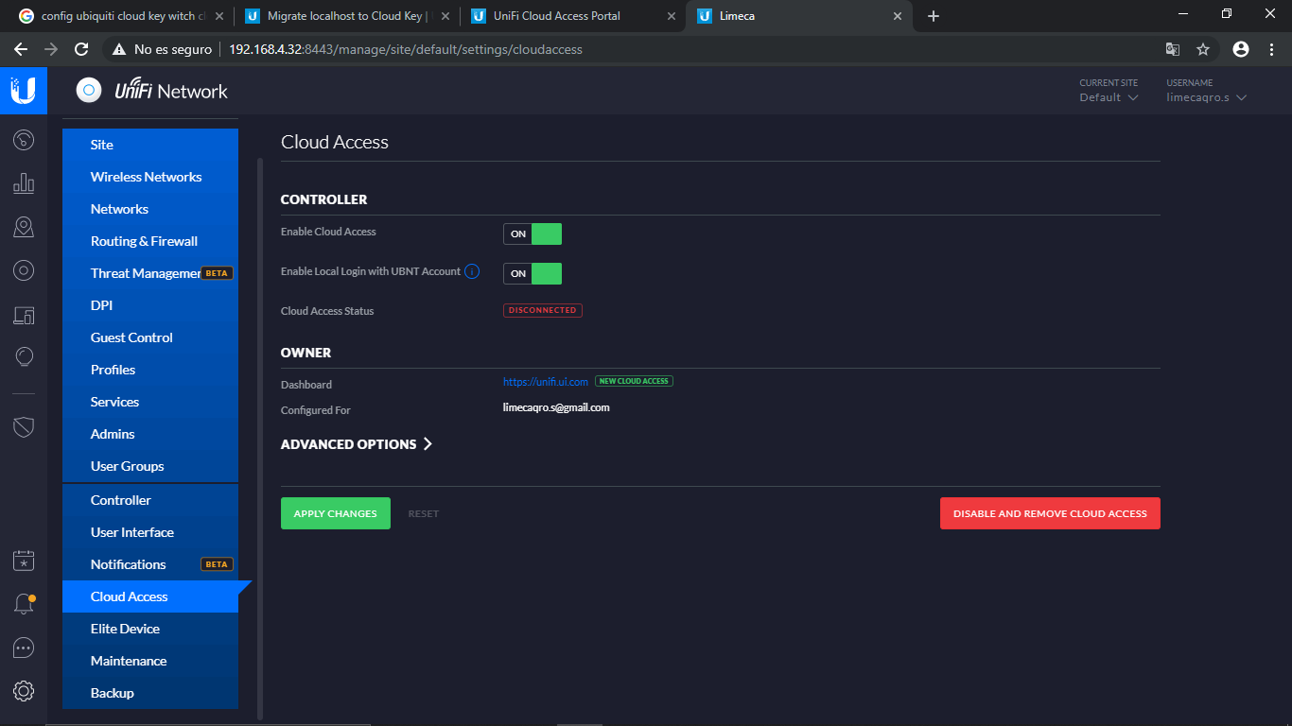The width and height of the screenshot is (1292, 726).
Task: Go to Maintenance settings section
Action: (x=129, y=661)
